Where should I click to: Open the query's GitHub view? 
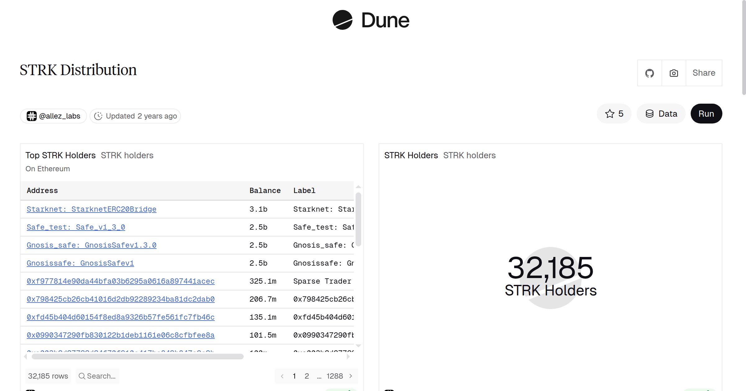coord(649,73)
